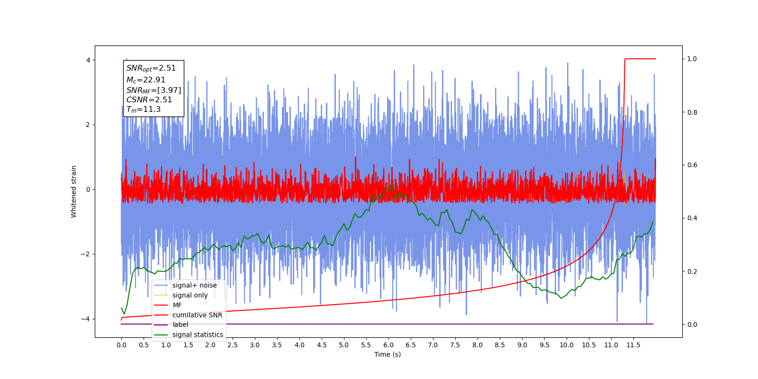Screen dimensions: 758x379
Task: Click the 'signal+ noise' legend label
Action: tap(195, 285)
